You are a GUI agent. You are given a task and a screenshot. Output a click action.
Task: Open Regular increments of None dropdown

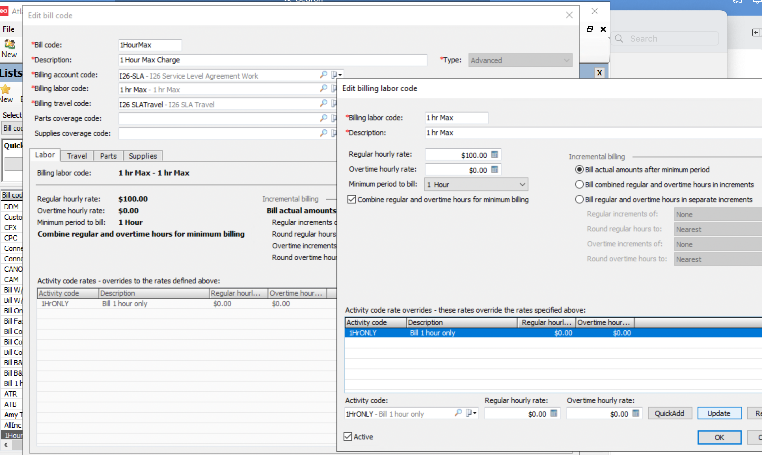pyautogui.click(x=718, y=214)
